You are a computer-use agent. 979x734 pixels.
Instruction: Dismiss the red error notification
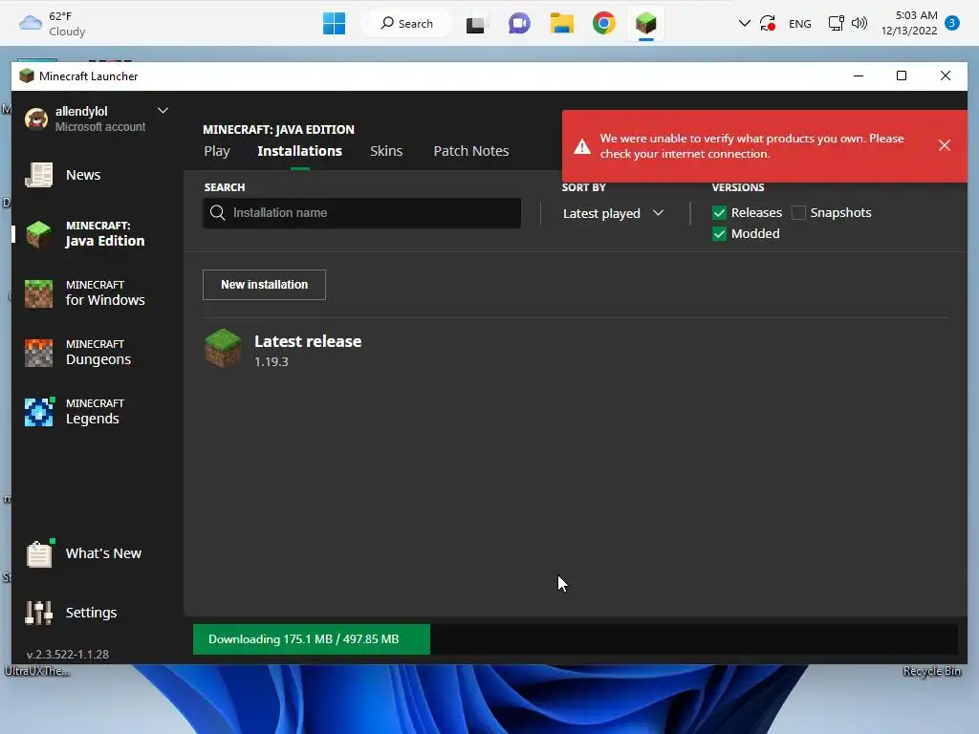coord(944,145)
